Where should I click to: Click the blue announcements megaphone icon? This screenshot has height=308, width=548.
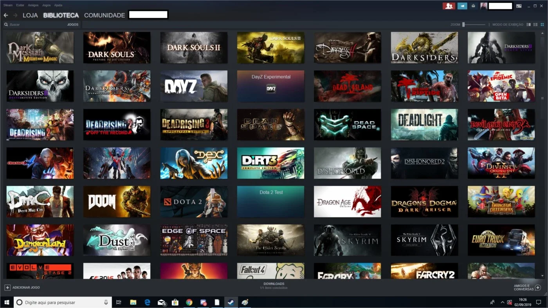pyautogui.click(x=462, y=6)
